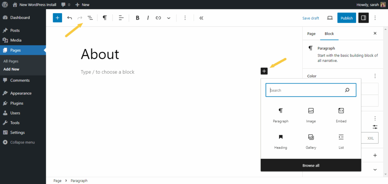Open the Color panel options menu
388x184 pixels.
click(375, 76)
